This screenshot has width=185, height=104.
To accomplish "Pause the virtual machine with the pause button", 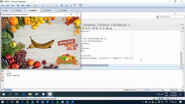I will pyautogui.click(x=35, y=5).
